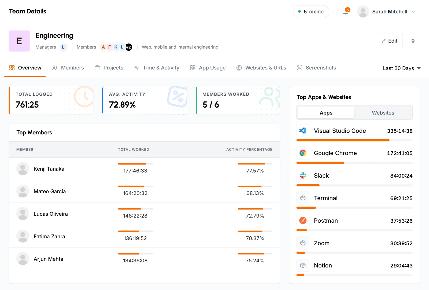Go to the Time & Activity tab
Screen dimensions: 429x290
click(157, 68)
